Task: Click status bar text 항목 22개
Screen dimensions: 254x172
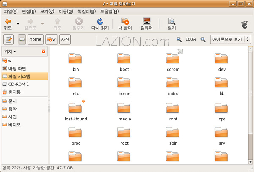Action: click(11, 168)
